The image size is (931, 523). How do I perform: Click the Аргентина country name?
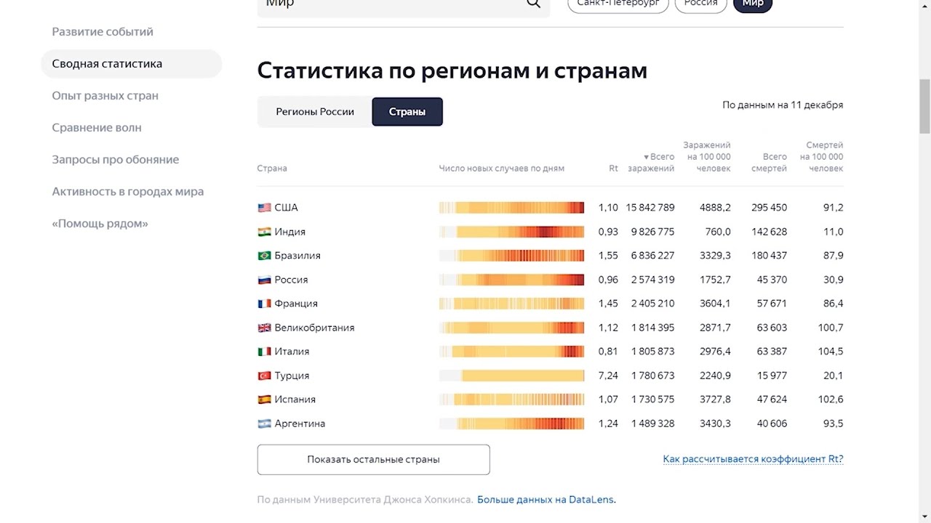300,423
